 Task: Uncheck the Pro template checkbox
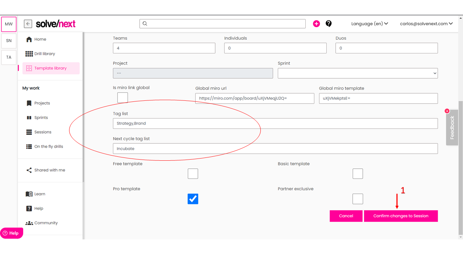pos(193,199)
